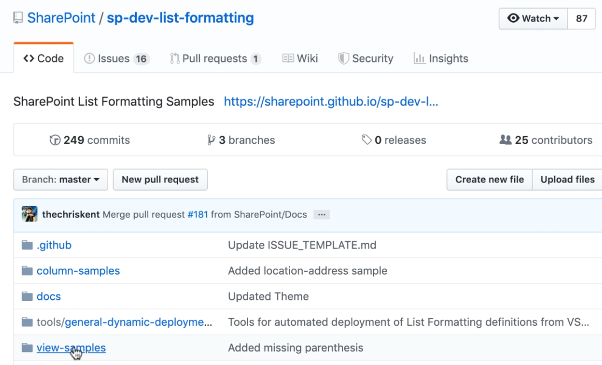The width and height of the screenshot is (602, 365).
Task: Click the Upload files button
Action: (568, 180)
